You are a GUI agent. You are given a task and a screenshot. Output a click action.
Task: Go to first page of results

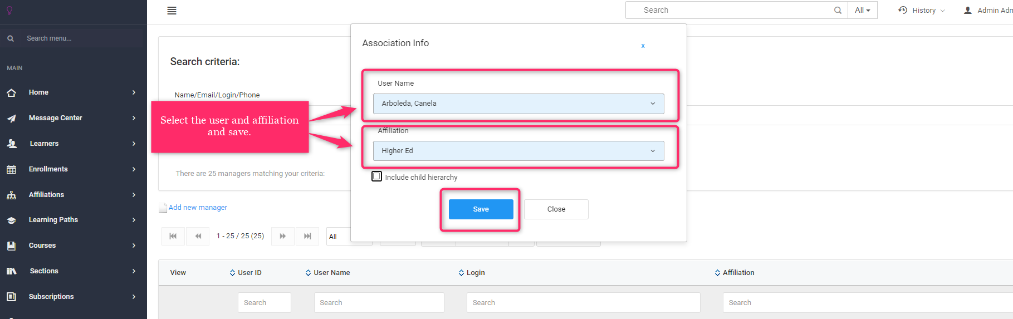pyautogui.click(x=173, y=236)
